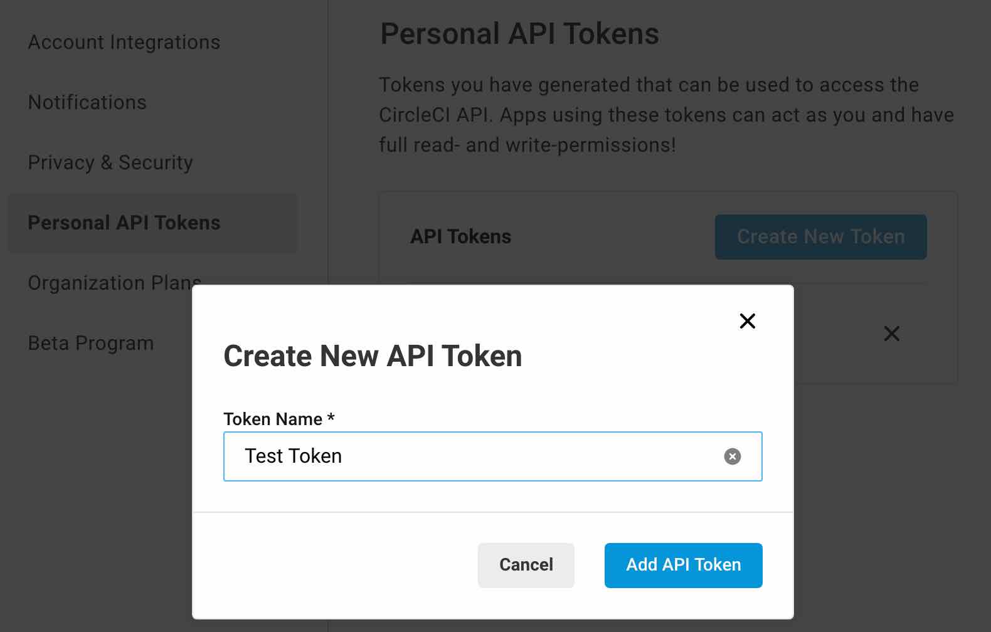991x632 pixels.
Task: Click the highlighted Personal API Tokens sidebar entry
Action: [x=124, y=223]
